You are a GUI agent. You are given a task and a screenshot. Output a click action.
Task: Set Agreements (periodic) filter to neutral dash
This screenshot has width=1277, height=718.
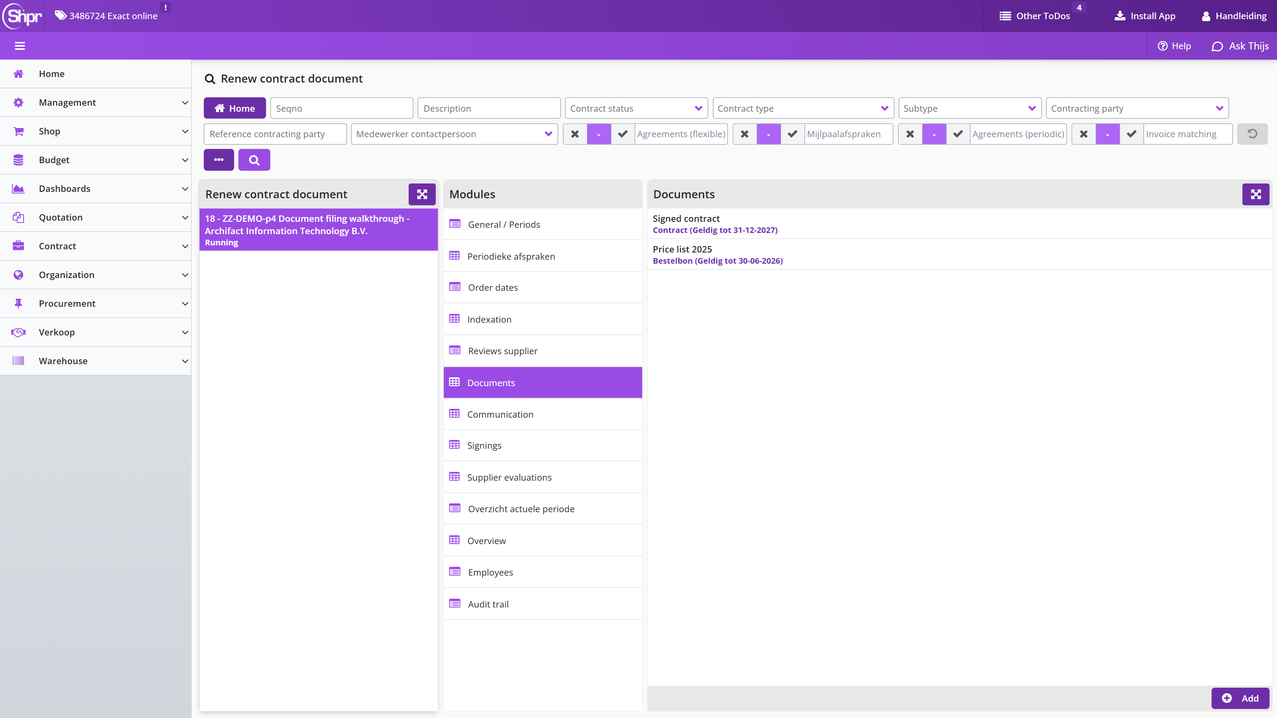point(934,134)
